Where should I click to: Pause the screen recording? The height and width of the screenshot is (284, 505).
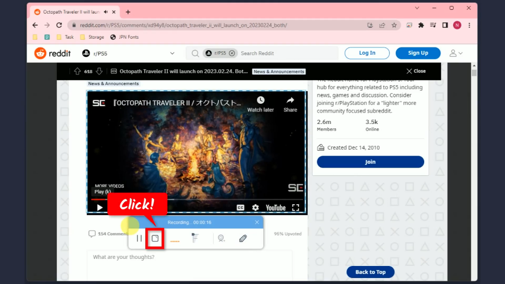(x=139, y=238)
